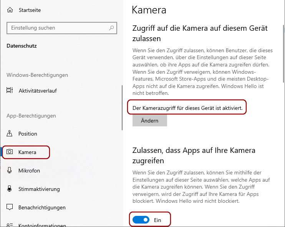Screen dimensions: 285x227
Task: Click the Benachrichtigungen speech bubble icon
Action: click(x=10, y=207)
